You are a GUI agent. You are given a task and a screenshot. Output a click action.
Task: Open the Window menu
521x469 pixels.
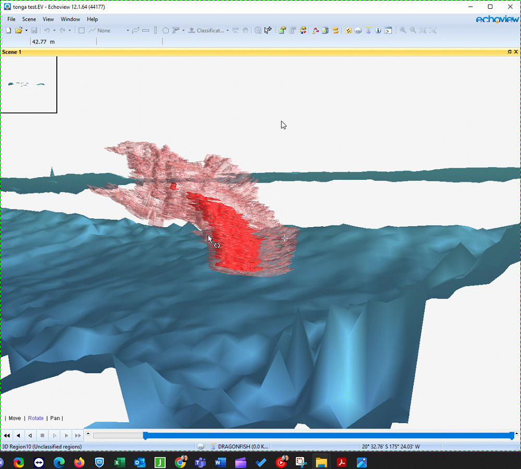click(x=70, y=19)
